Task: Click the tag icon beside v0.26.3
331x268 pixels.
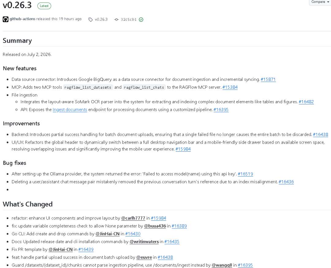Action: (x=90, y=20)
